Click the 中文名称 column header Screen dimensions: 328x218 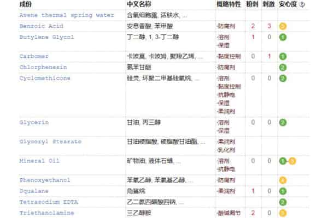tap(139, 4)
